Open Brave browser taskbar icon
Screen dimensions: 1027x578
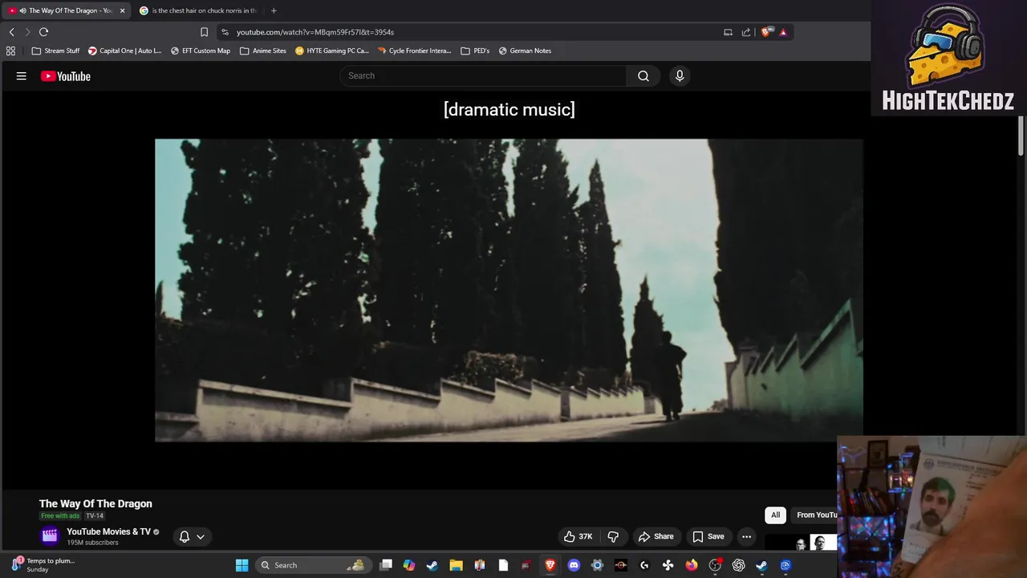pos(550,565)
